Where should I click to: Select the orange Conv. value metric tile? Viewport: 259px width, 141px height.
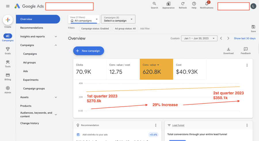point(156,69)
